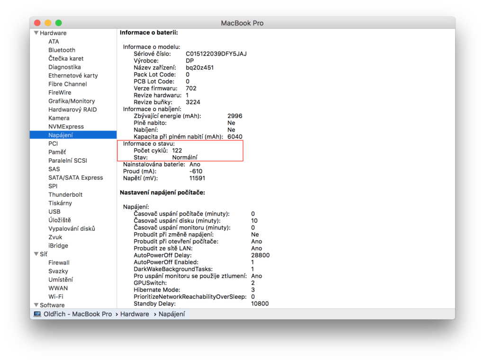Image resolution: width=485 pixels, height=362 pixels.
Task: Select USB in the sidebar
Action: [x=54, y=212]
